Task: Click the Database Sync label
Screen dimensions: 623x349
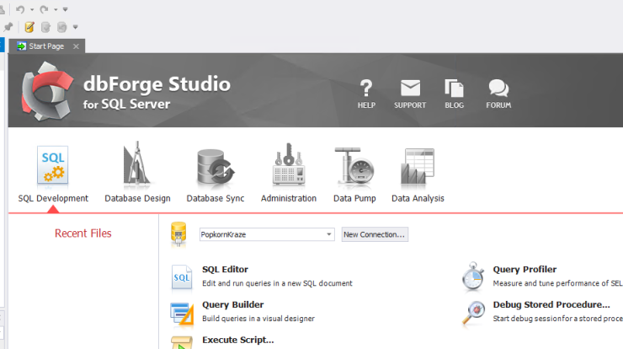Action: (216, 198)
